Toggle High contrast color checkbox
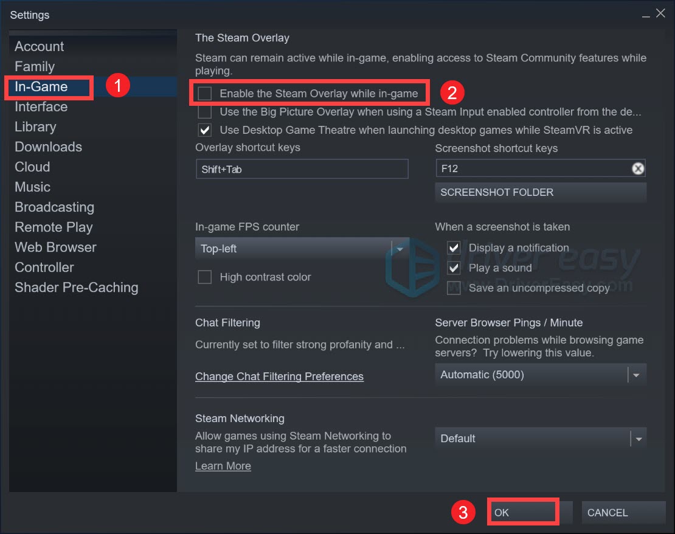 click(206, 277)
